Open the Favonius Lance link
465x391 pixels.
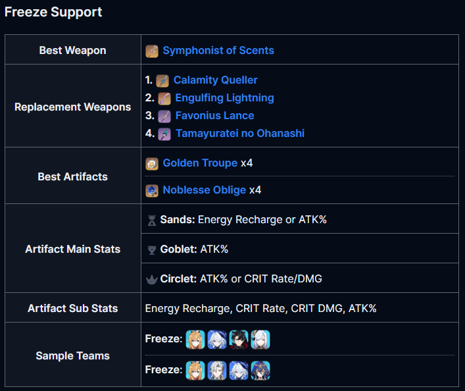click(x=214, y=115)
